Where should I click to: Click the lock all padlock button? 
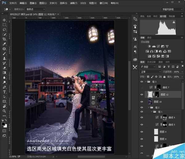[164, 77]
